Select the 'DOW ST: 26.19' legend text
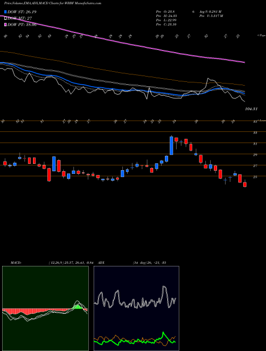 [22, 12]
